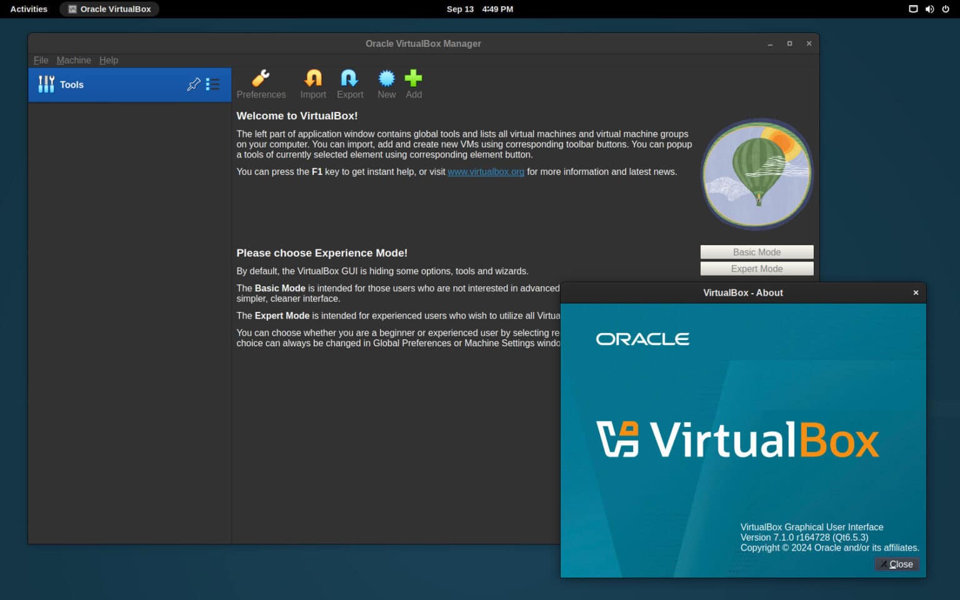Open the File menu
Viewport: 960px width, 600px height.
coord(40,60)
